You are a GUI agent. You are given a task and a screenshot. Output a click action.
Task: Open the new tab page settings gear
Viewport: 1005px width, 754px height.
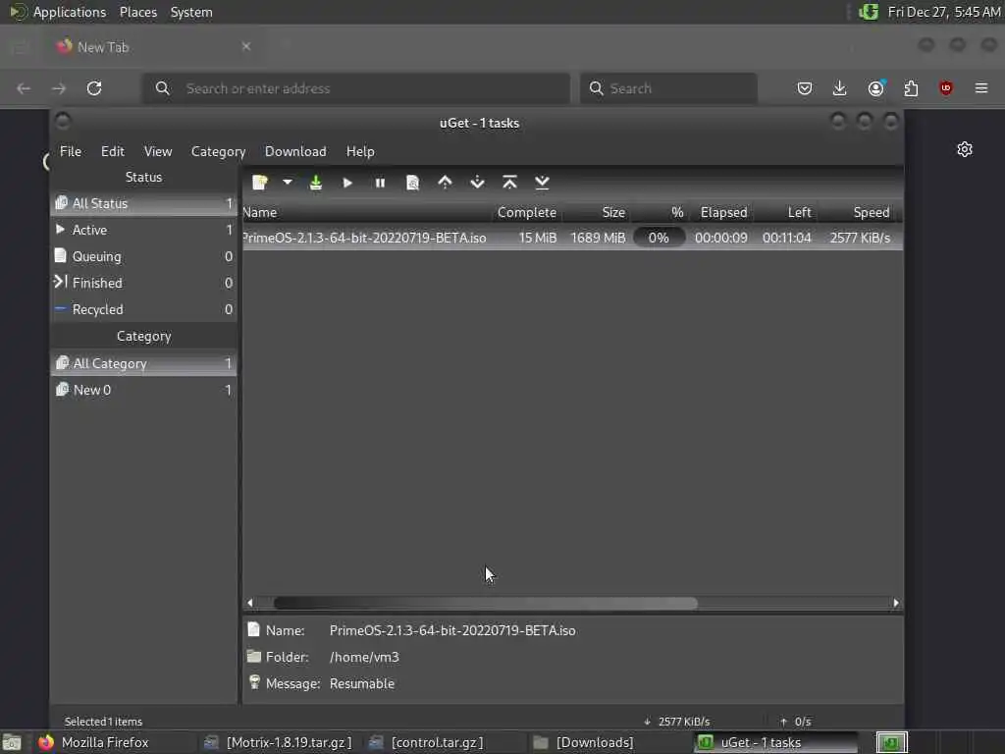click(x=965, y=149)
